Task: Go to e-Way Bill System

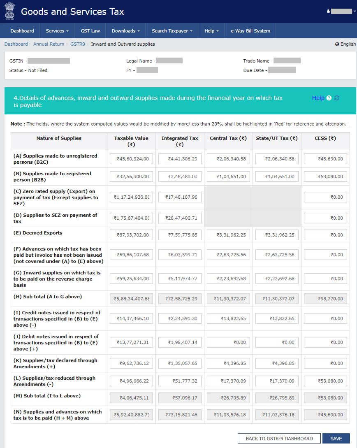Action: point(250,31)
